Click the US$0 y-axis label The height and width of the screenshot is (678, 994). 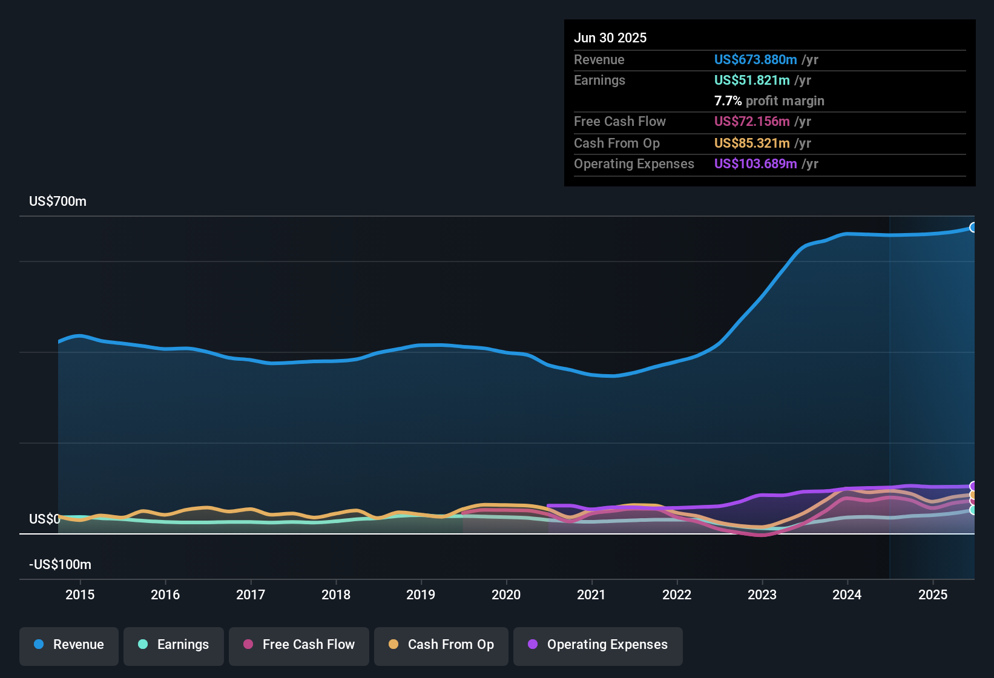pyautogui.click(x=45, y=519)
